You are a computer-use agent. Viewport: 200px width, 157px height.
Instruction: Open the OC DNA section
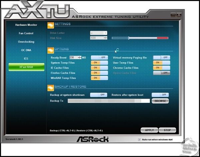tap(26, 50)
